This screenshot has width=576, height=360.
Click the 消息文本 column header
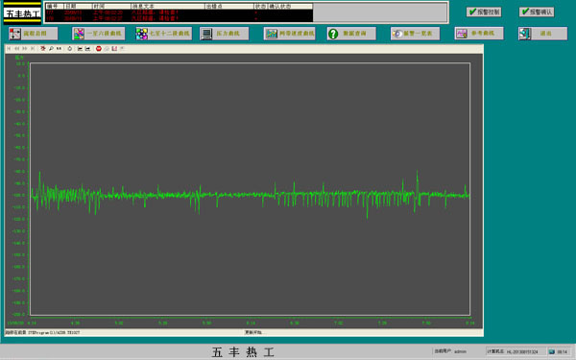(x=168, y=7)
